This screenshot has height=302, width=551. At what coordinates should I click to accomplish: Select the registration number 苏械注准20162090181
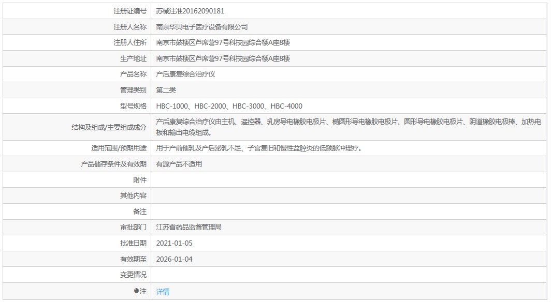pyautogui.click(x=190, y=11)
